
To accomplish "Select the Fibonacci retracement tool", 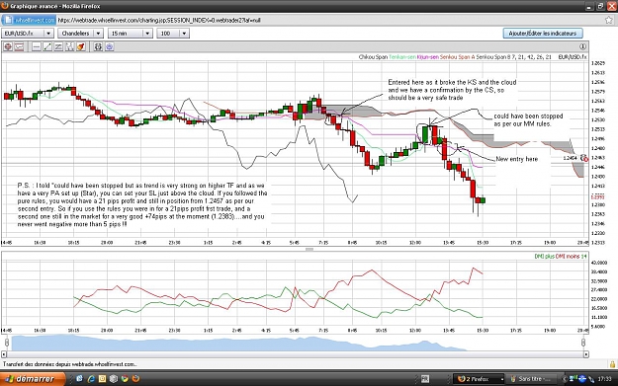I will pos(69,46).
